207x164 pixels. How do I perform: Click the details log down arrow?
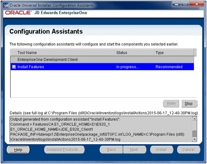pyautogui.click(x=194, y=139)
